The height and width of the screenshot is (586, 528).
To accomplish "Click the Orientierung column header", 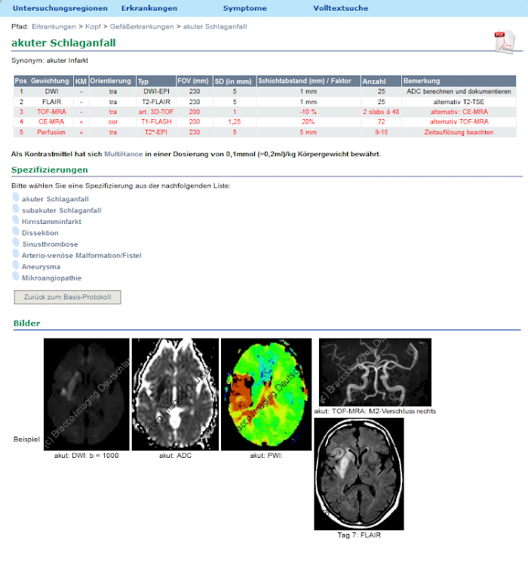I will (111, 81).
